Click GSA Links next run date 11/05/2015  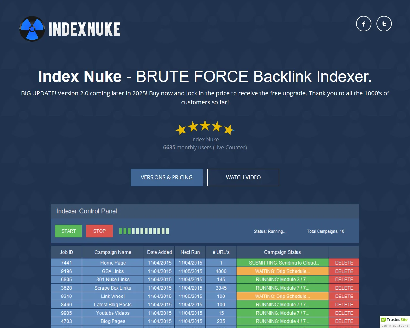pyautogui.click(x=190, y=271)
